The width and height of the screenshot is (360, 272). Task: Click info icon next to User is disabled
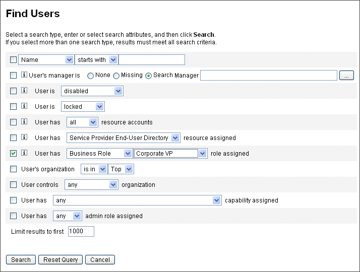click(24, 91)
